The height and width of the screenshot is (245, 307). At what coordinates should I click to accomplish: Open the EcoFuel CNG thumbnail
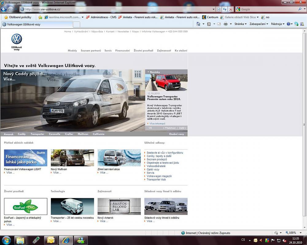pos(26,206)
